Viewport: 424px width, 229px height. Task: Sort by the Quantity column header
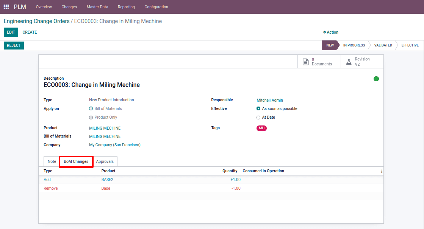[230, 171]
